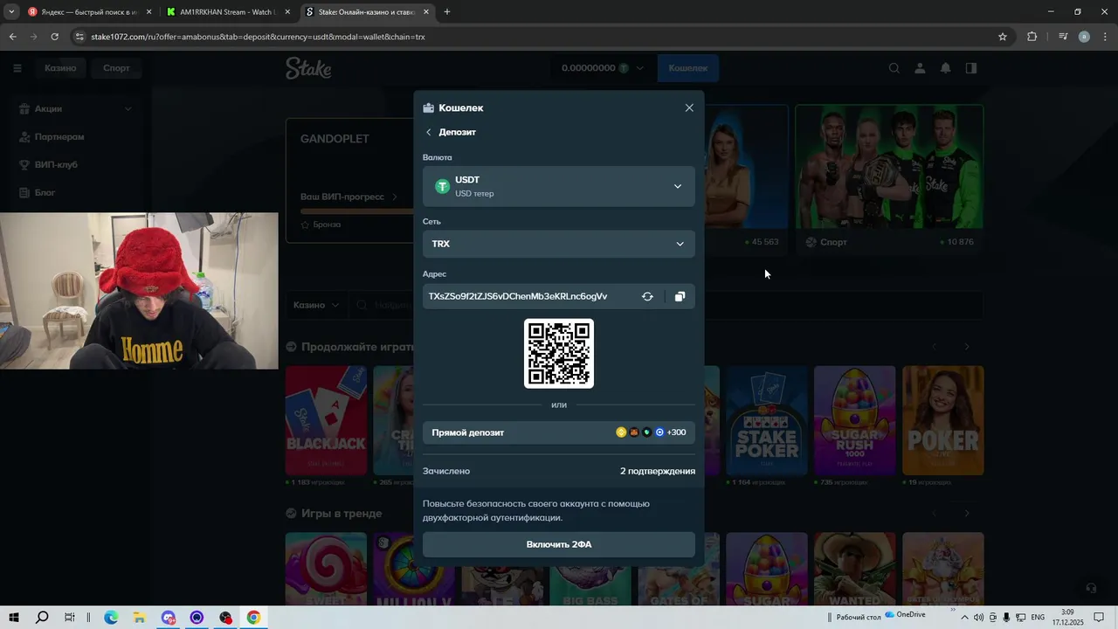This screenshot has width=1118, height=629.
Task: Open the Stake search magnifier
Action: pyautogui.click(x=894, y=68)
